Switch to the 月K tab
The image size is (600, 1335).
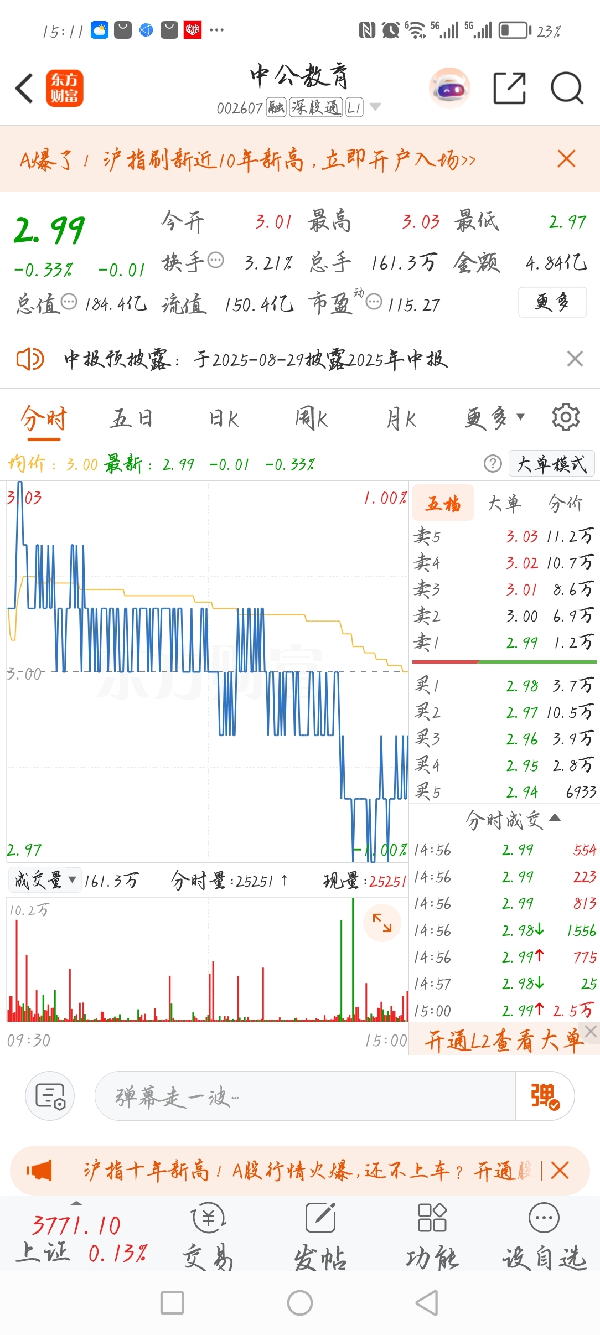pyautogui.click(x=401, y=418)
